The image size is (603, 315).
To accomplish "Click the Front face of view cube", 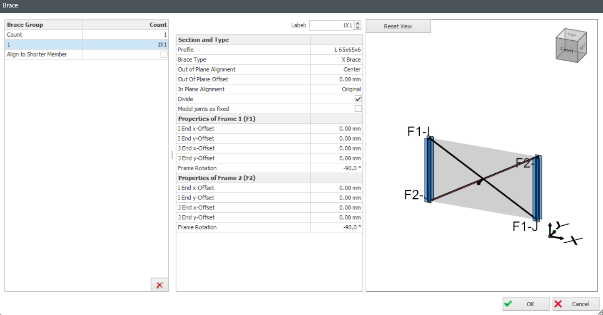I will [x=566, y=50].
